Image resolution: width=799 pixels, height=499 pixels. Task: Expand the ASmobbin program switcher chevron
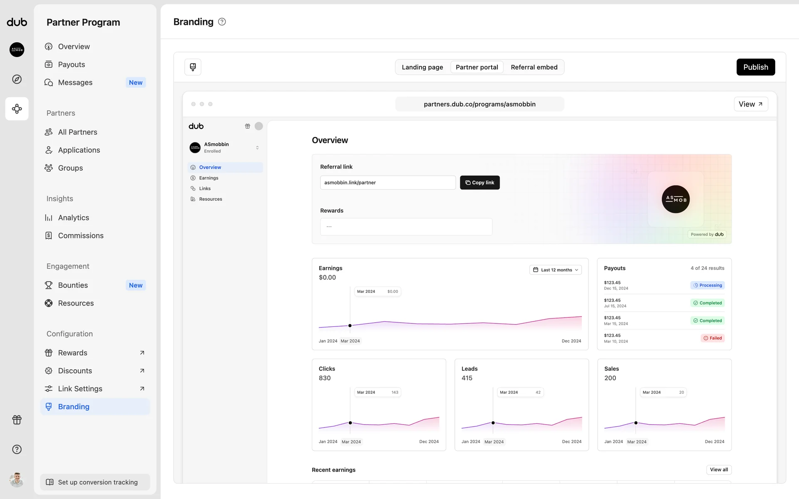257,148
